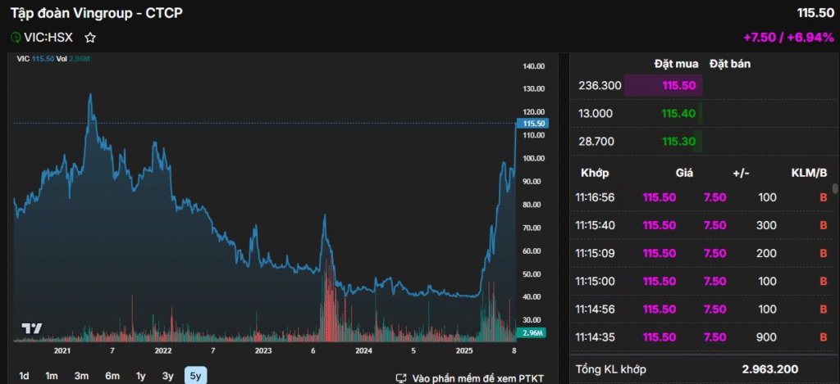Select the 1m time range
This screenshot has width=840, height=384.
click(x=52, y=376)
